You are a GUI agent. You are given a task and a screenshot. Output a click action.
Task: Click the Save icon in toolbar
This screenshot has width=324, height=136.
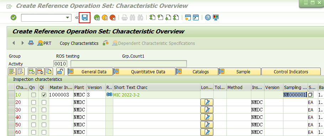pos(85,17)
